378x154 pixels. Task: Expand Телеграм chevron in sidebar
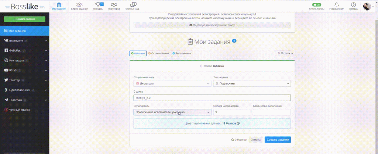(46, 100)
